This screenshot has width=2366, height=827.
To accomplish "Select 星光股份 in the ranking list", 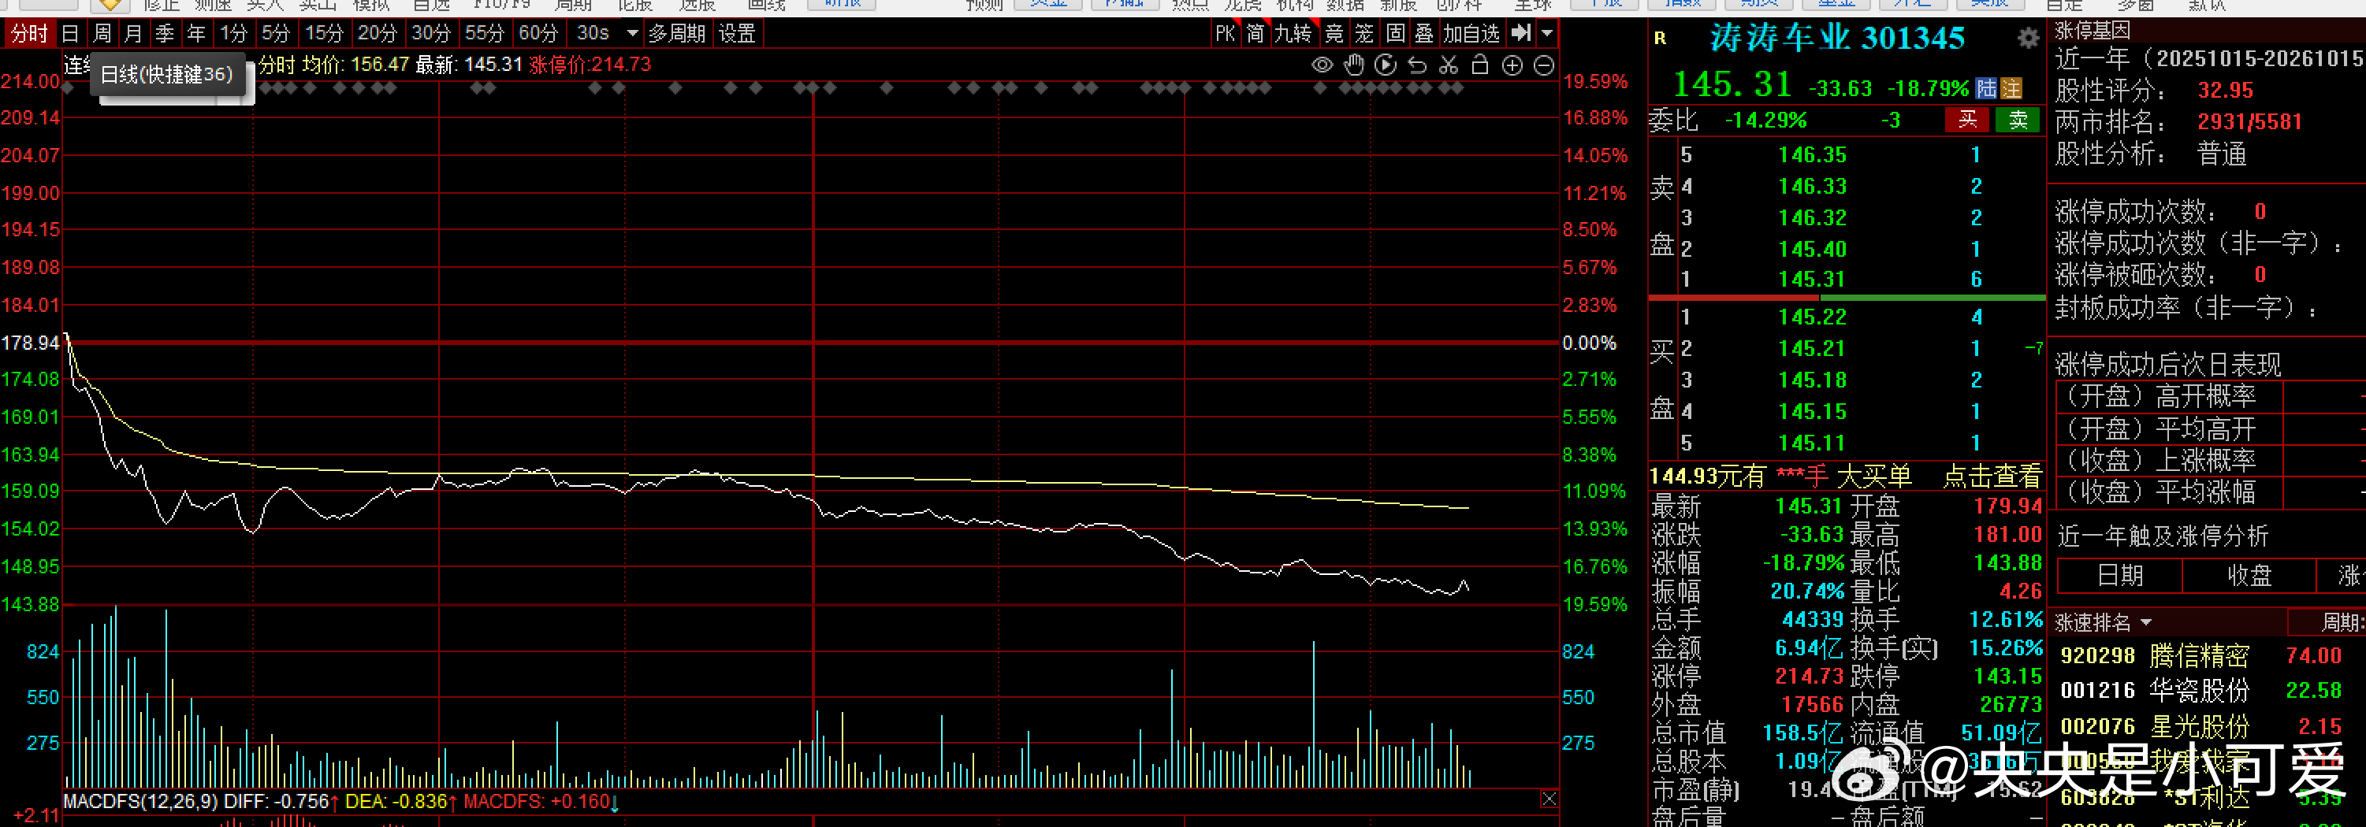I will tap(2199, 727).
